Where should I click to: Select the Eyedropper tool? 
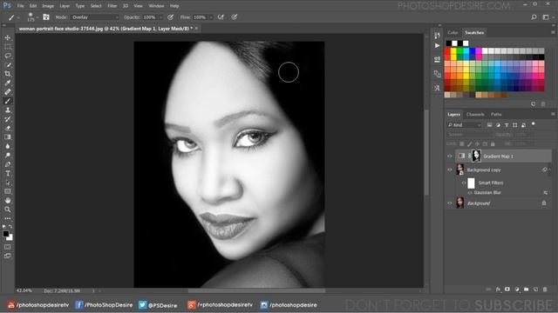8,83
